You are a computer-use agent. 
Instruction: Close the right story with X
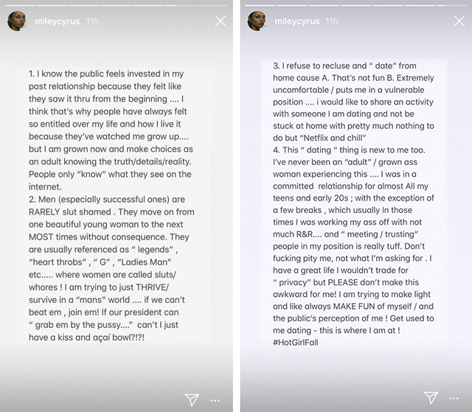tap(459, 21)
